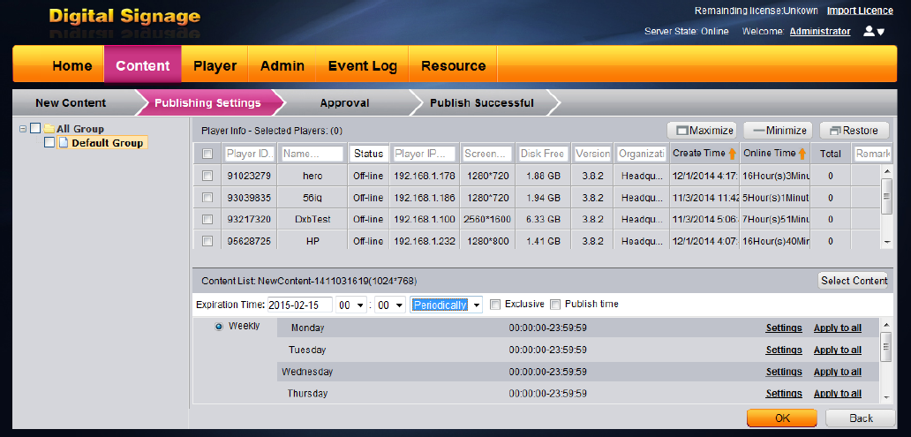Screen dimensions: 911x437
Task: Click the Player ID filter field
Action: tap(249, 154)
